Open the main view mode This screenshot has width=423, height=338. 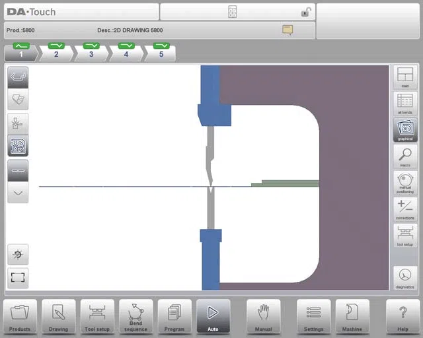[x=405, y=77]
